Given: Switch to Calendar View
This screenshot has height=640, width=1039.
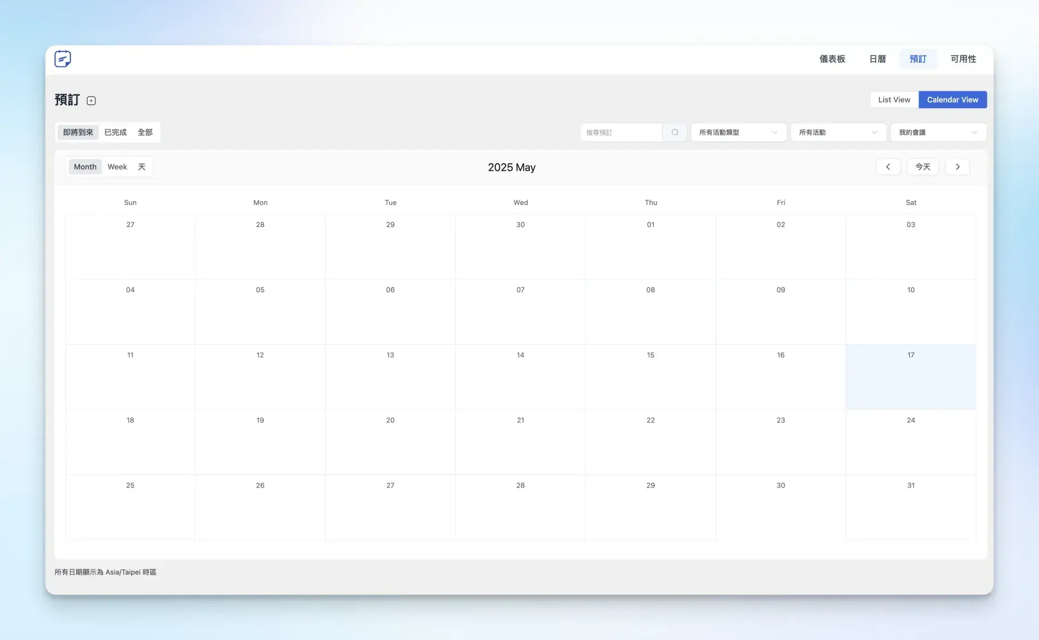Looking at the screenshot, I should click(x=952, y=99).
